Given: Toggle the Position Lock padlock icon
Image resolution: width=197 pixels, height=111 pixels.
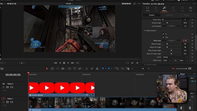Looking at the screenshot, I should (97, 68).
